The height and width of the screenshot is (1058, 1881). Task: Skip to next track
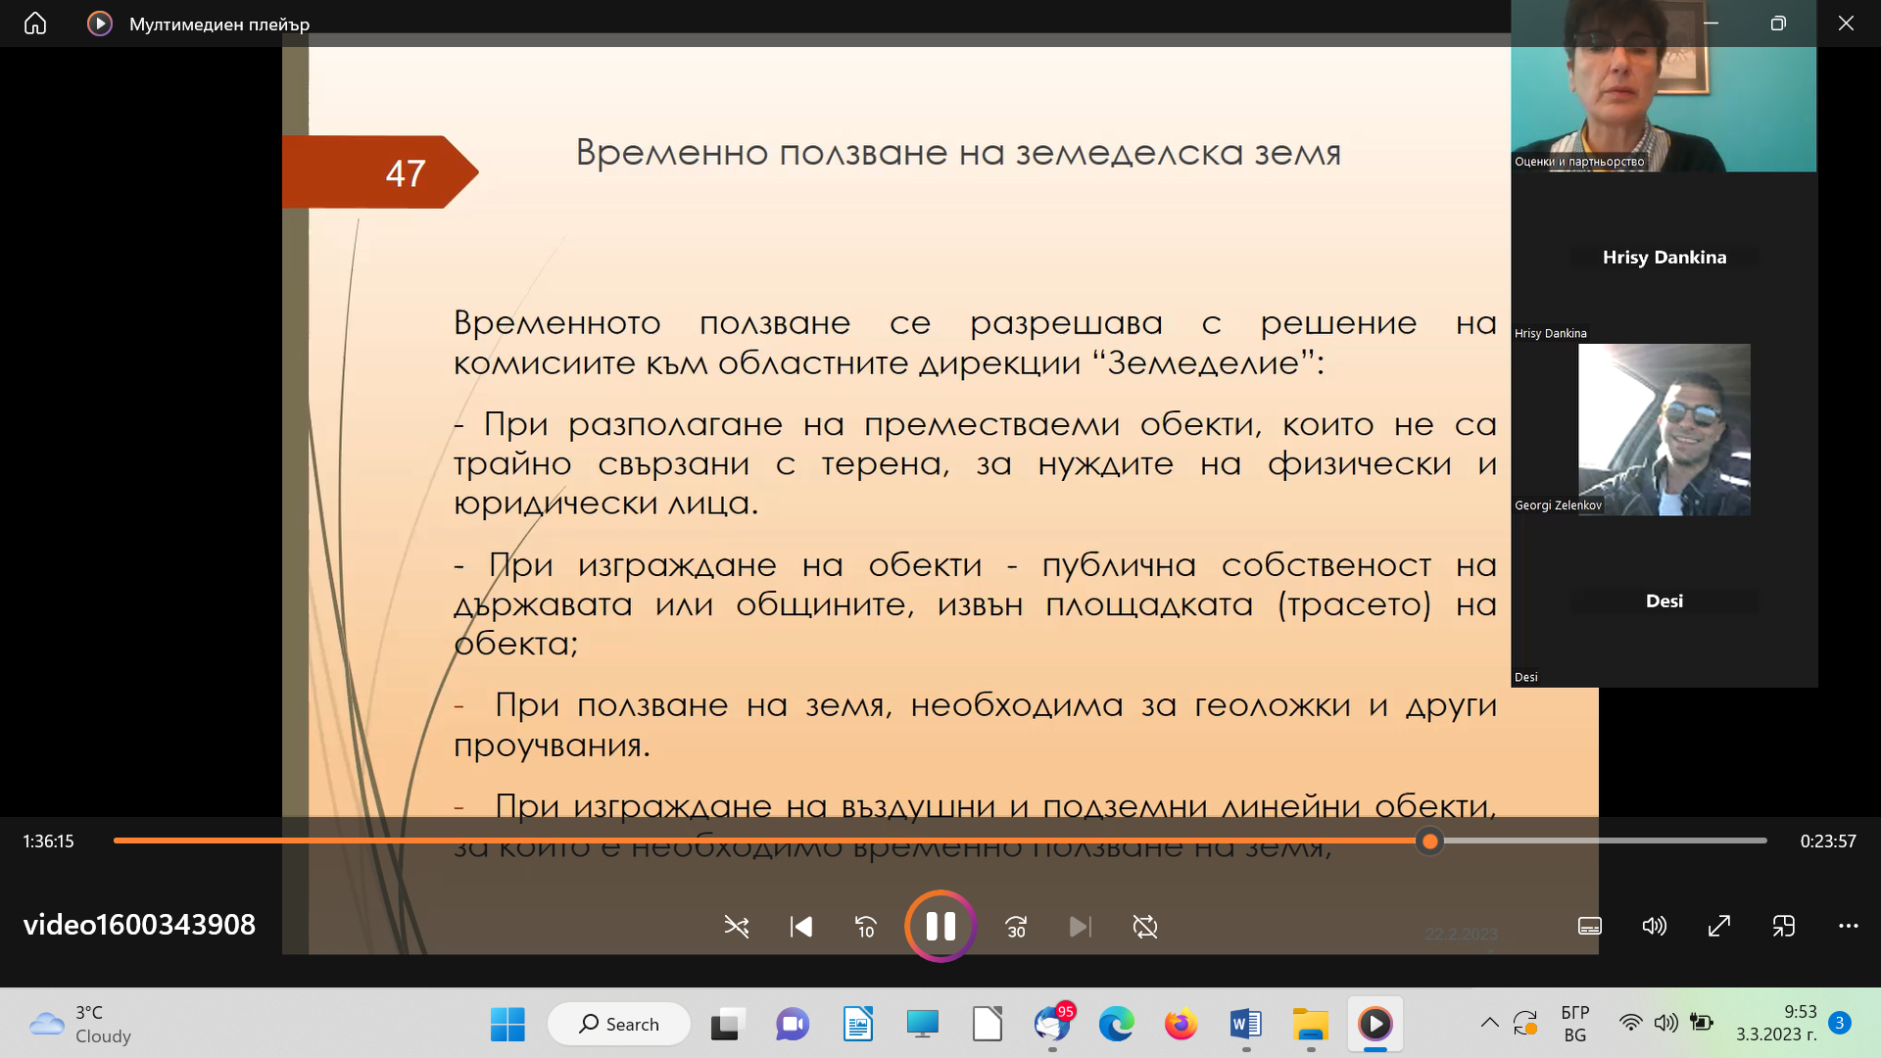click(1080, 927)
